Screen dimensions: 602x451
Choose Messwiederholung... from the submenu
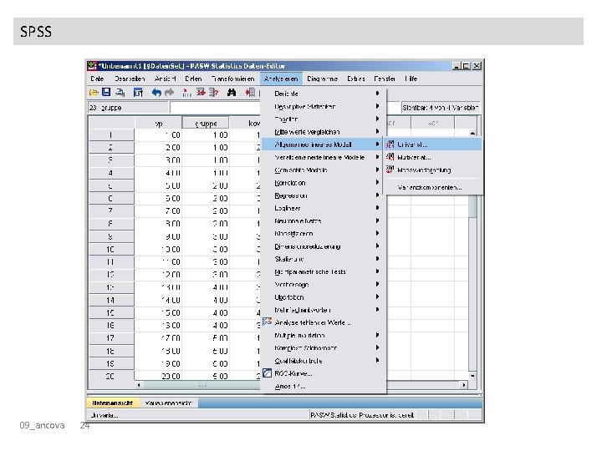point(434,170)
